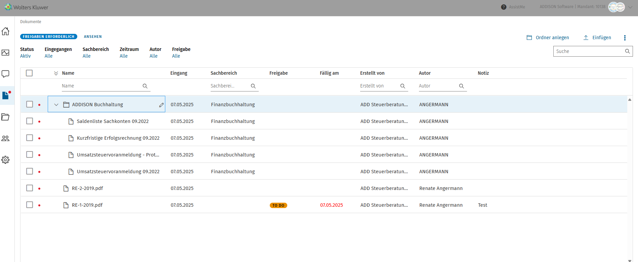Click the Wolters Kluwer logo
The width and height of the screenshot is (638, 262).
(26, 7)
